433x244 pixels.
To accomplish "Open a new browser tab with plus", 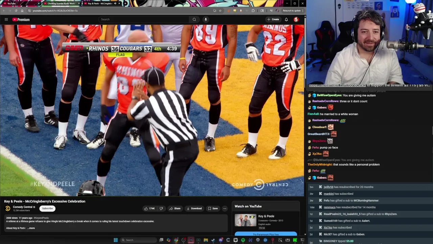I will pyautogui.click(x=126, y=3).
